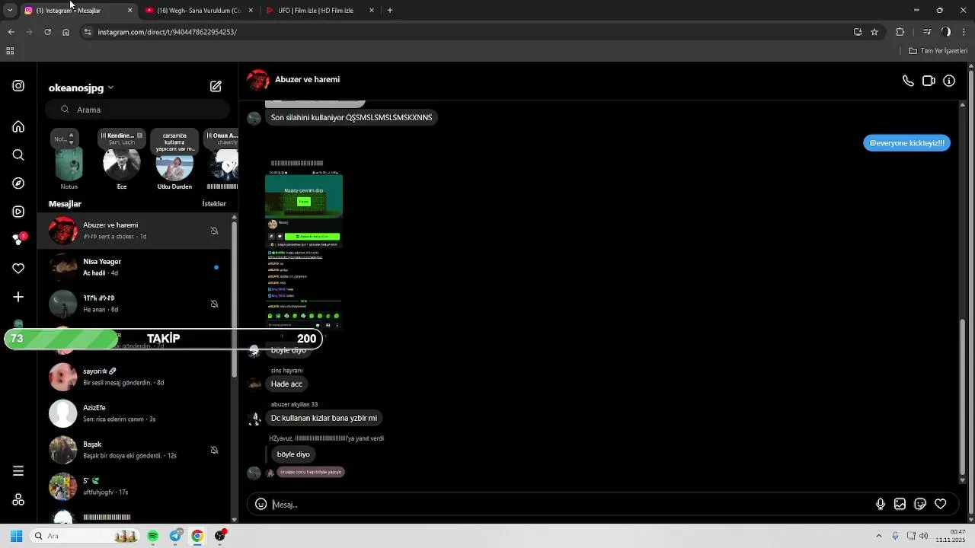The image size is (975, 548).
Task: Expand the okeanosjpg account switcher
Action: [x=81, y=88]
